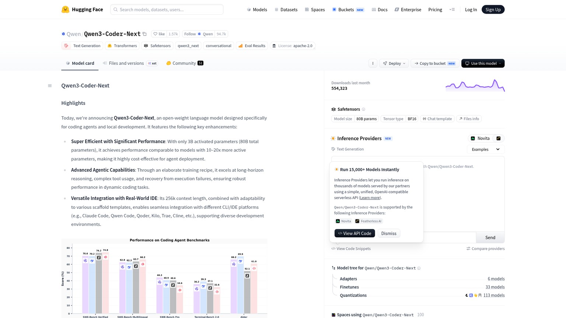Open the Files and versions tab
Screen dimensions: 566x318
coord(130,63)
